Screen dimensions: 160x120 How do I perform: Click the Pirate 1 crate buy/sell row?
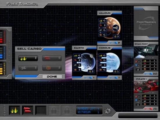tap(149, 104)
